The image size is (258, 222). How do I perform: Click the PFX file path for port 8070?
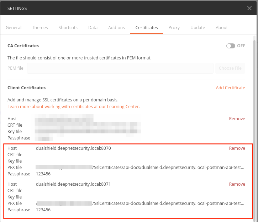point(140,168)
